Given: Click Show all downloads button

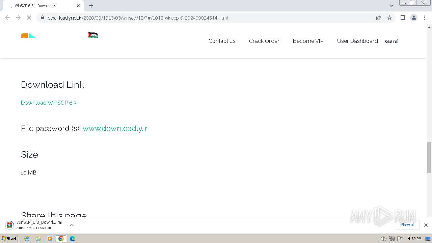Looking at the screenshot, I should click(407, 225).
